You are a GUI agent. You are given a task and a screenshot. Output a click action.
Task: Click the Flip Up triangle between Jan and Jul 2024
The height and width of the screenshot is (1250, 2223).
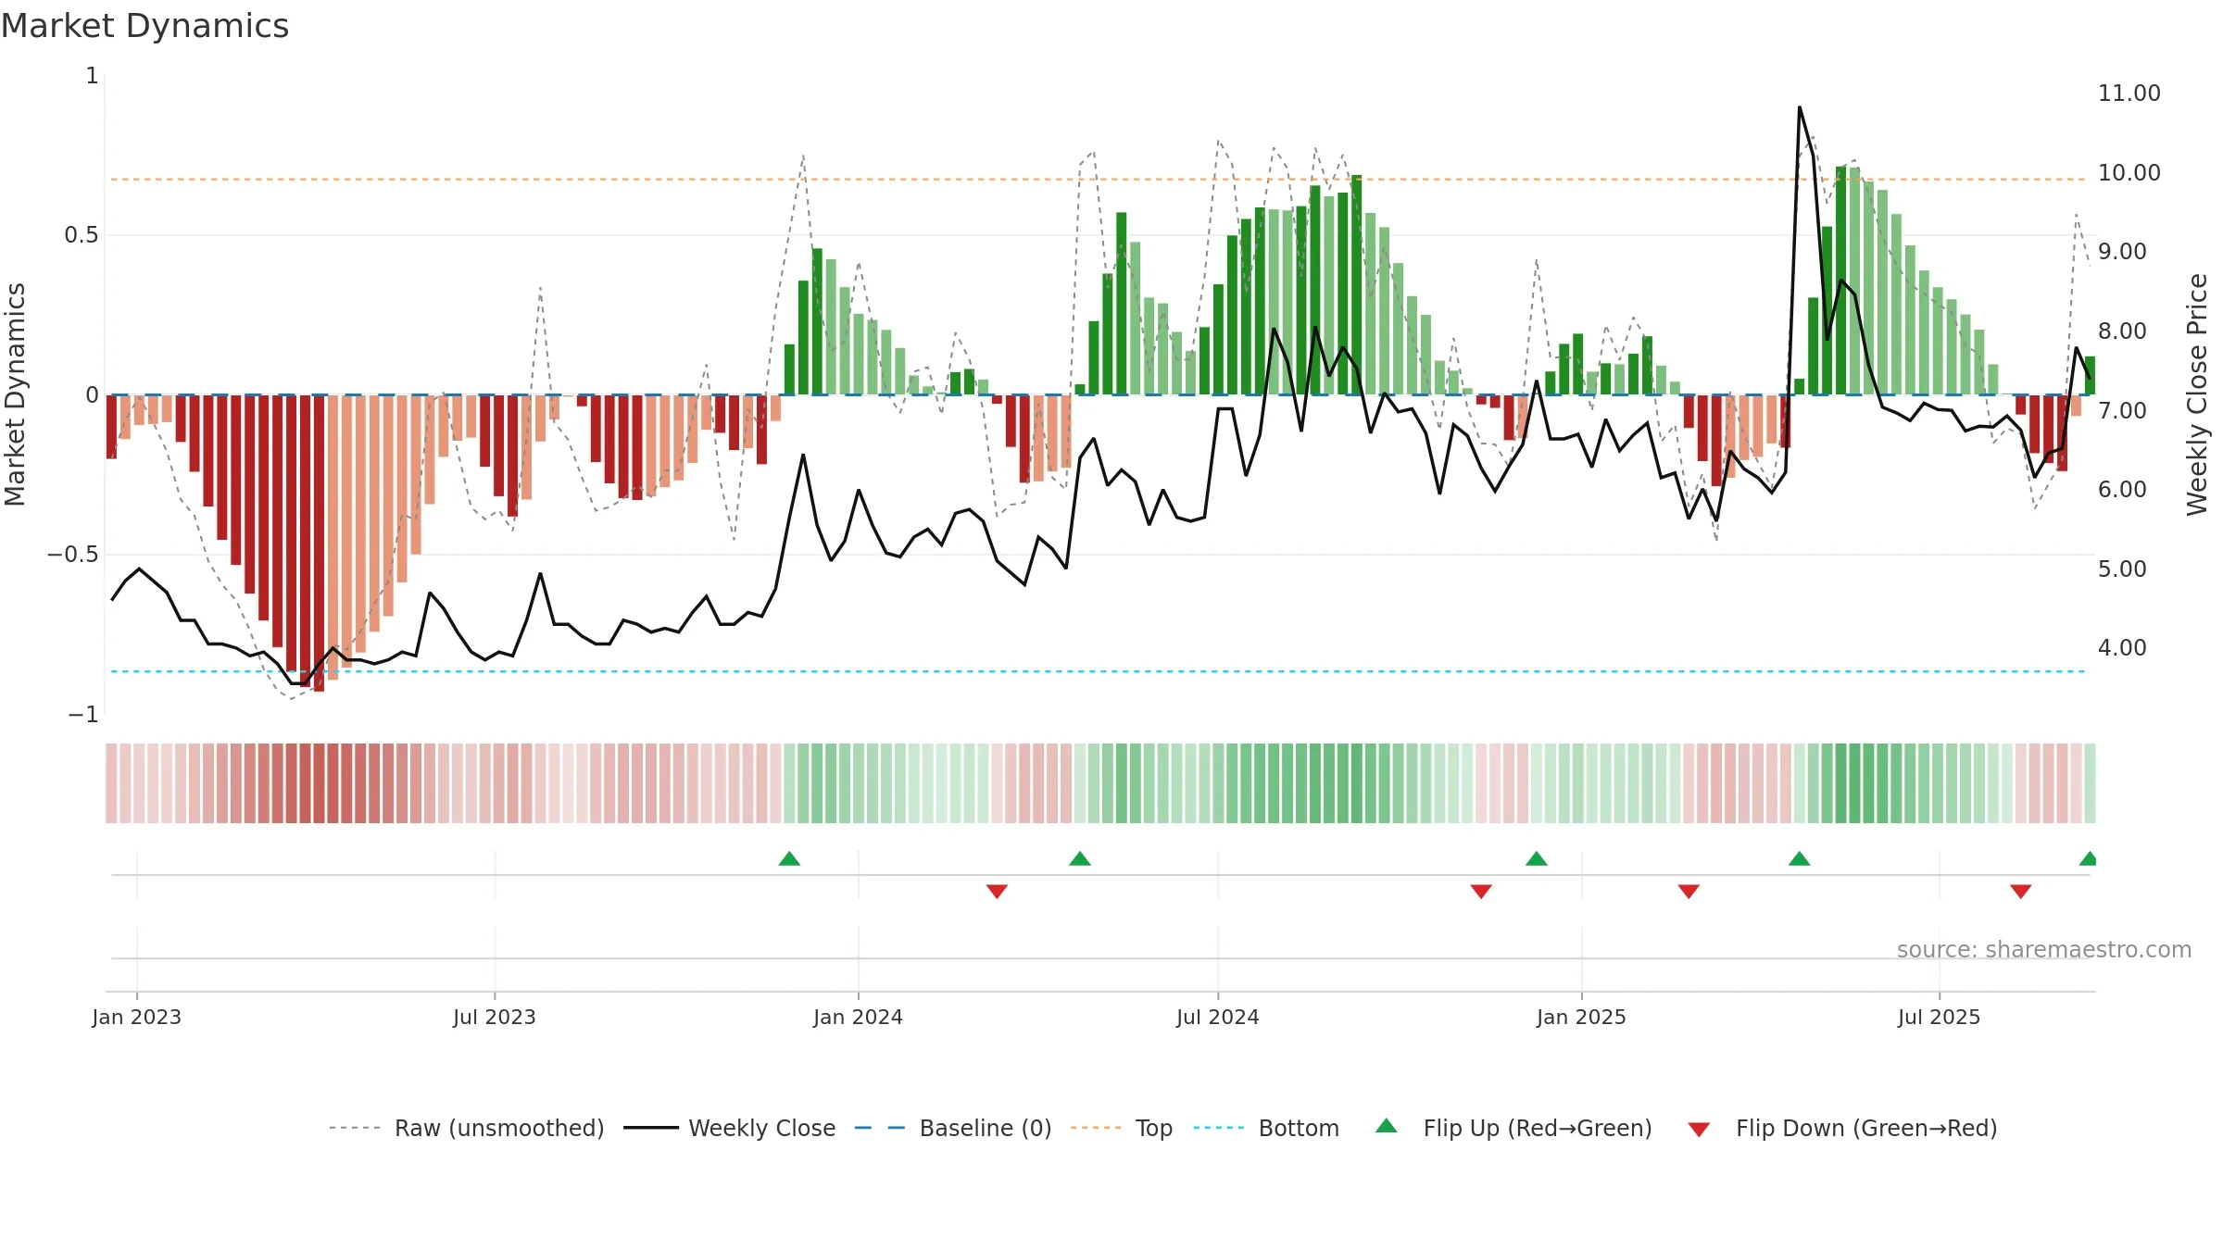coord(1080,858)
